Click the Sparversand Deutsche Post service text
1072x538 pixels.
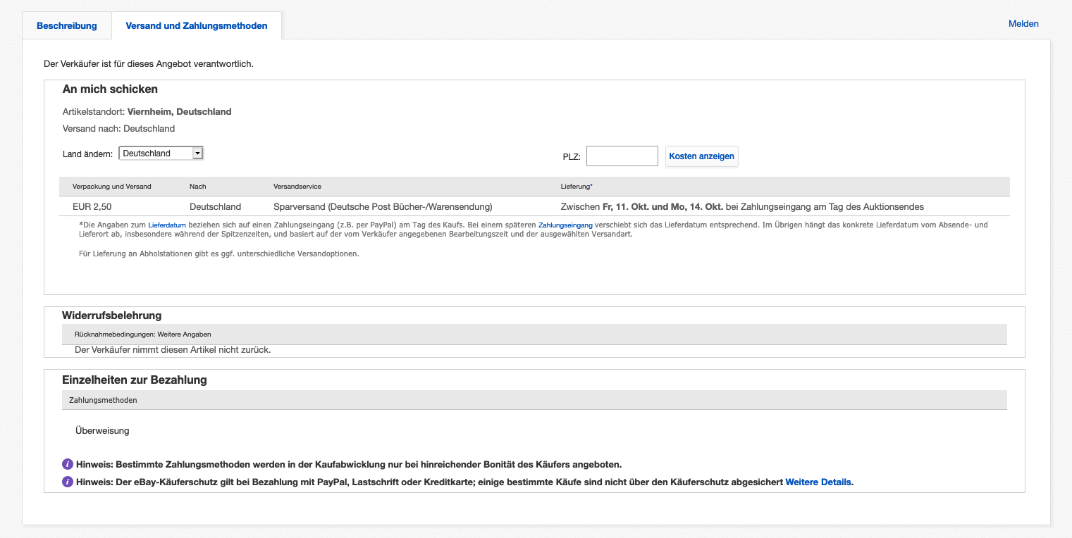pyautogui.click(x=382, y=207)
